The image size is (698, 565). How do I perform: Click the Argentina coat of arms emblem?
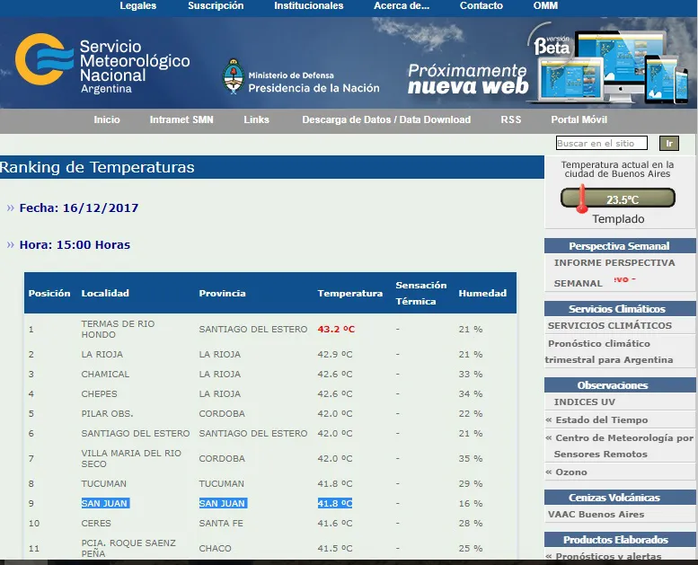[x=234, y=75]
